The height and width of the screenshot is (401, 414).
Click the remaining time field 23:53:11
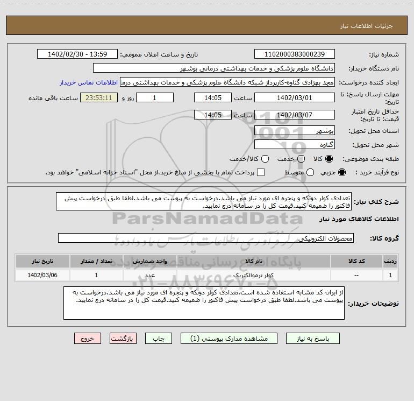[x=99, y=97]
